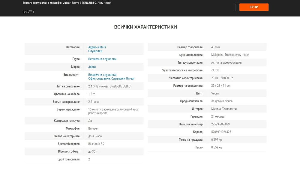The width and height of the screenshot is (300, 177).
Task: Click the ВСИЧКИ ХАРАКТЕРИСТИКИ heading
Action: pyautogui.click(x=145, y=27)
